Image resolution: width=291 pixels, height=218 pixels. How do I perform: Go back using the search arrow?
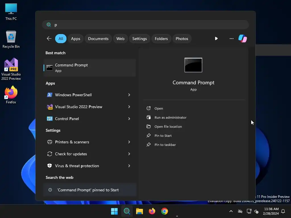(49, 39)
